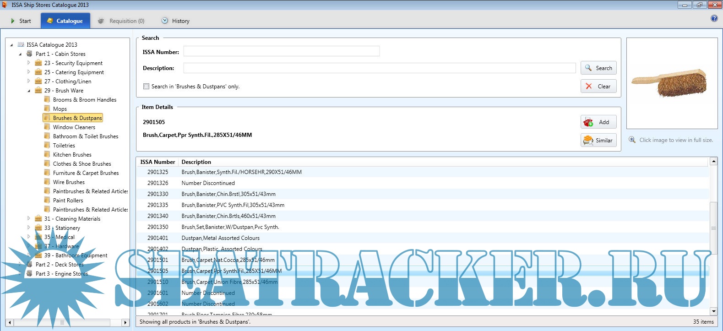
Task: Click the Window Cleaners folder icon
Action: [47, 127]
